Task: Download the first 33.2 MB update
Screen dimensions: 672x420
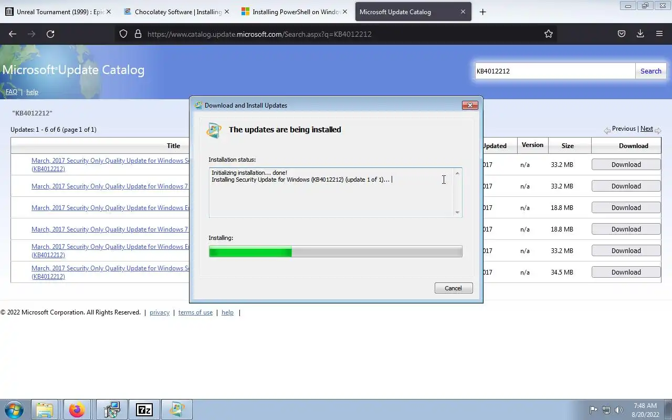Action: click(626, 164)
